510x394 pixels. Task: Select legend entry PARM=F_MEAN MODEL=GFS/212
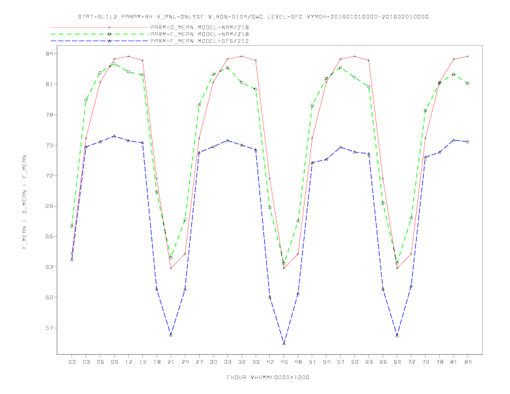tap(200, 41)
